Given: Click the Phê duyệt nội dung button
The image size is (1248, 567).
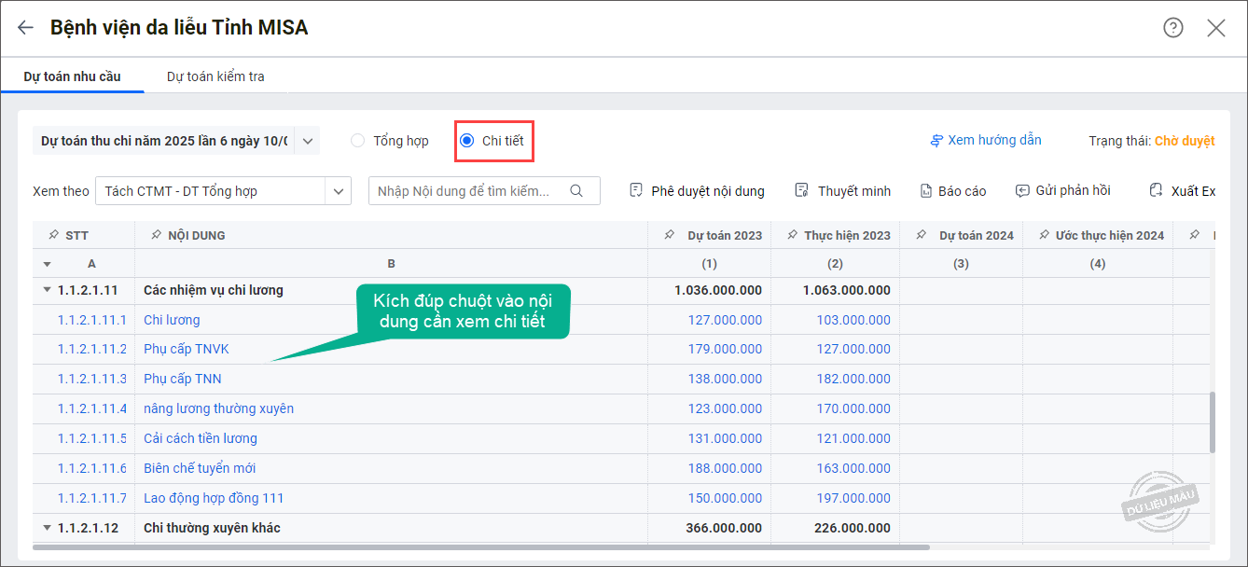Looking at the screenshot, I should point(697,191).
